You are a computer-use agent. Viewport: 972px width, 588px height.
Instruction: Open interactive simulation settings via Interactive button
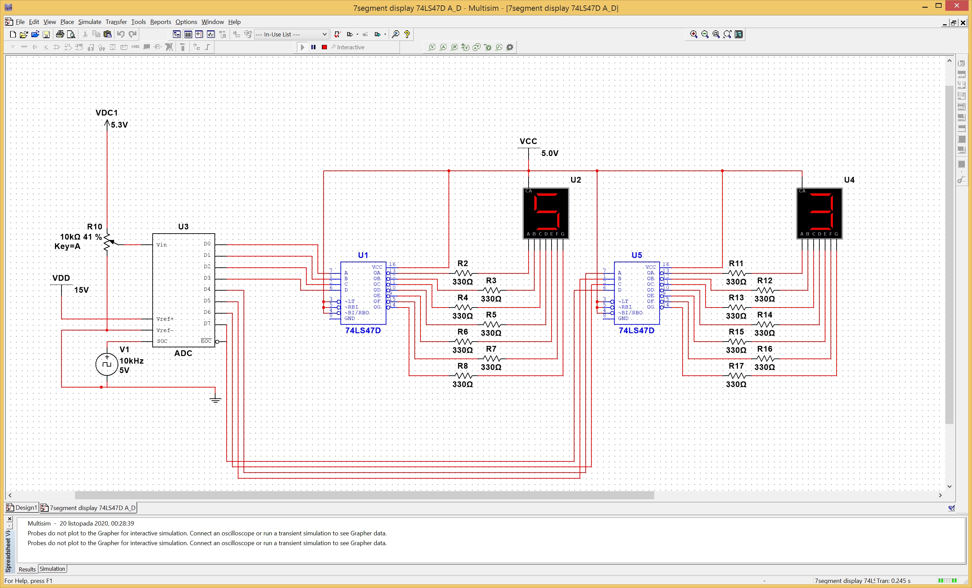(349, 47)
